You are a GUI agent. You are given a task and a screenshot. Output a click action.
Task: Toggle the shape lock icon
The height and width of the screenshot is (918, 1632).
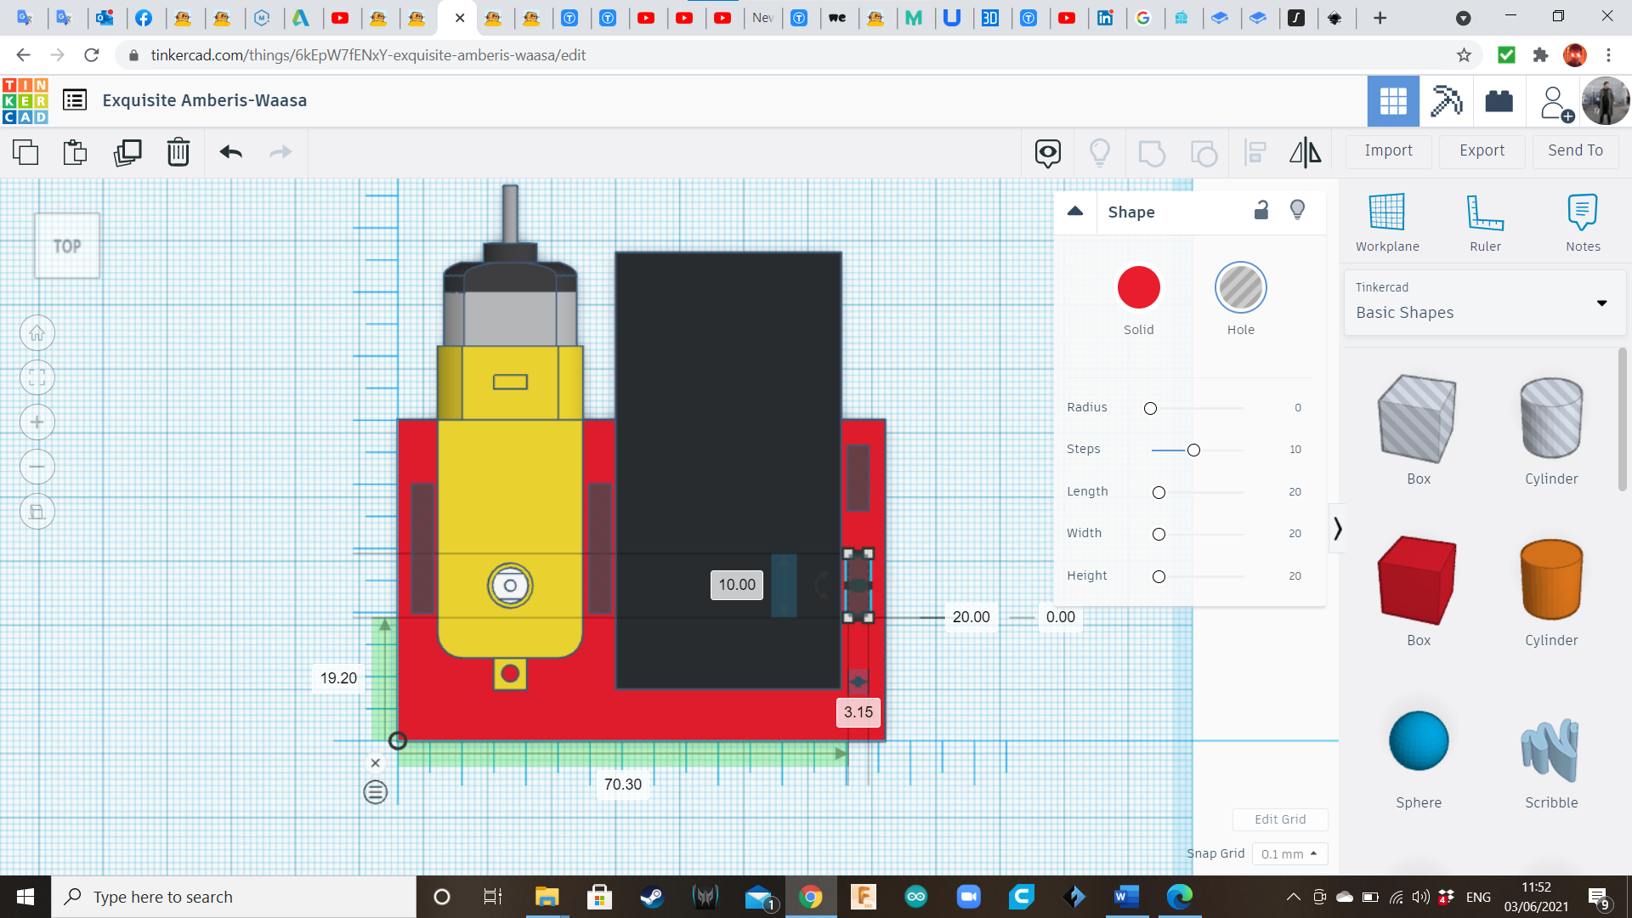1261,210
